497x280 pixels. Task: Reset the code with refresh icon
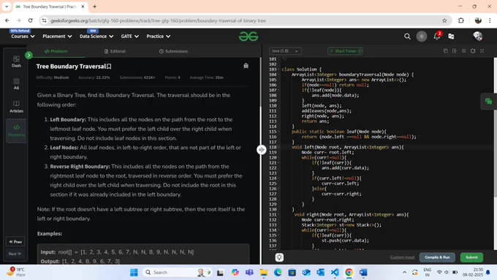[x=473, y=50]
